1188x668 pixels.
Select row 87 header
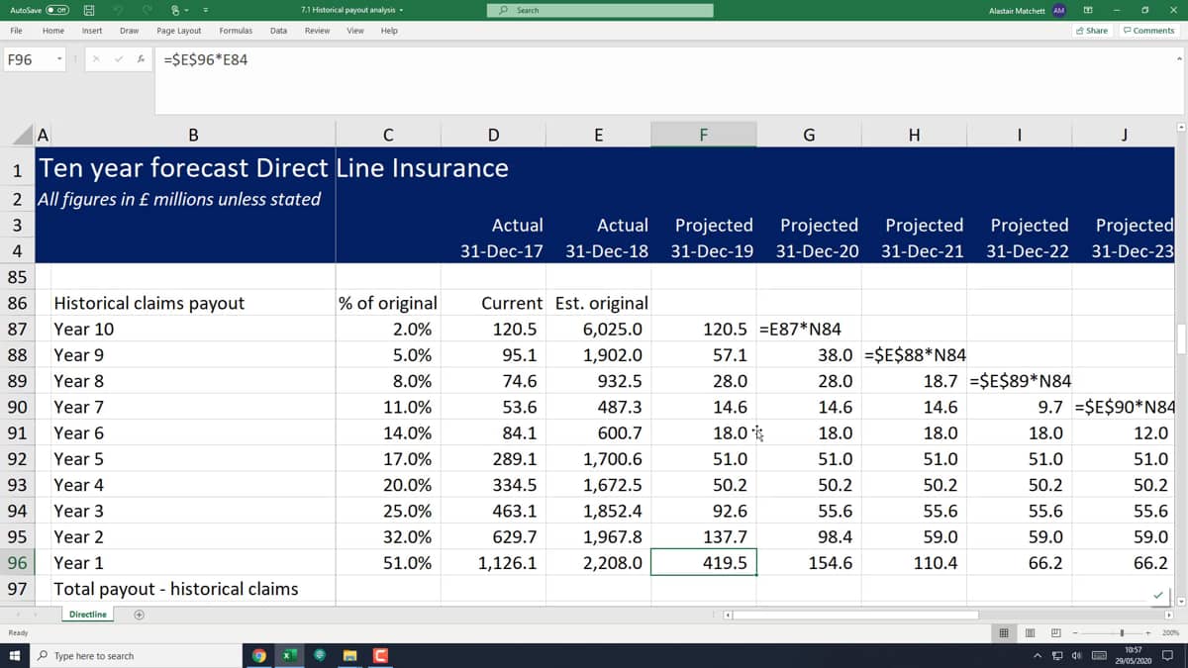tap(17, 329)
